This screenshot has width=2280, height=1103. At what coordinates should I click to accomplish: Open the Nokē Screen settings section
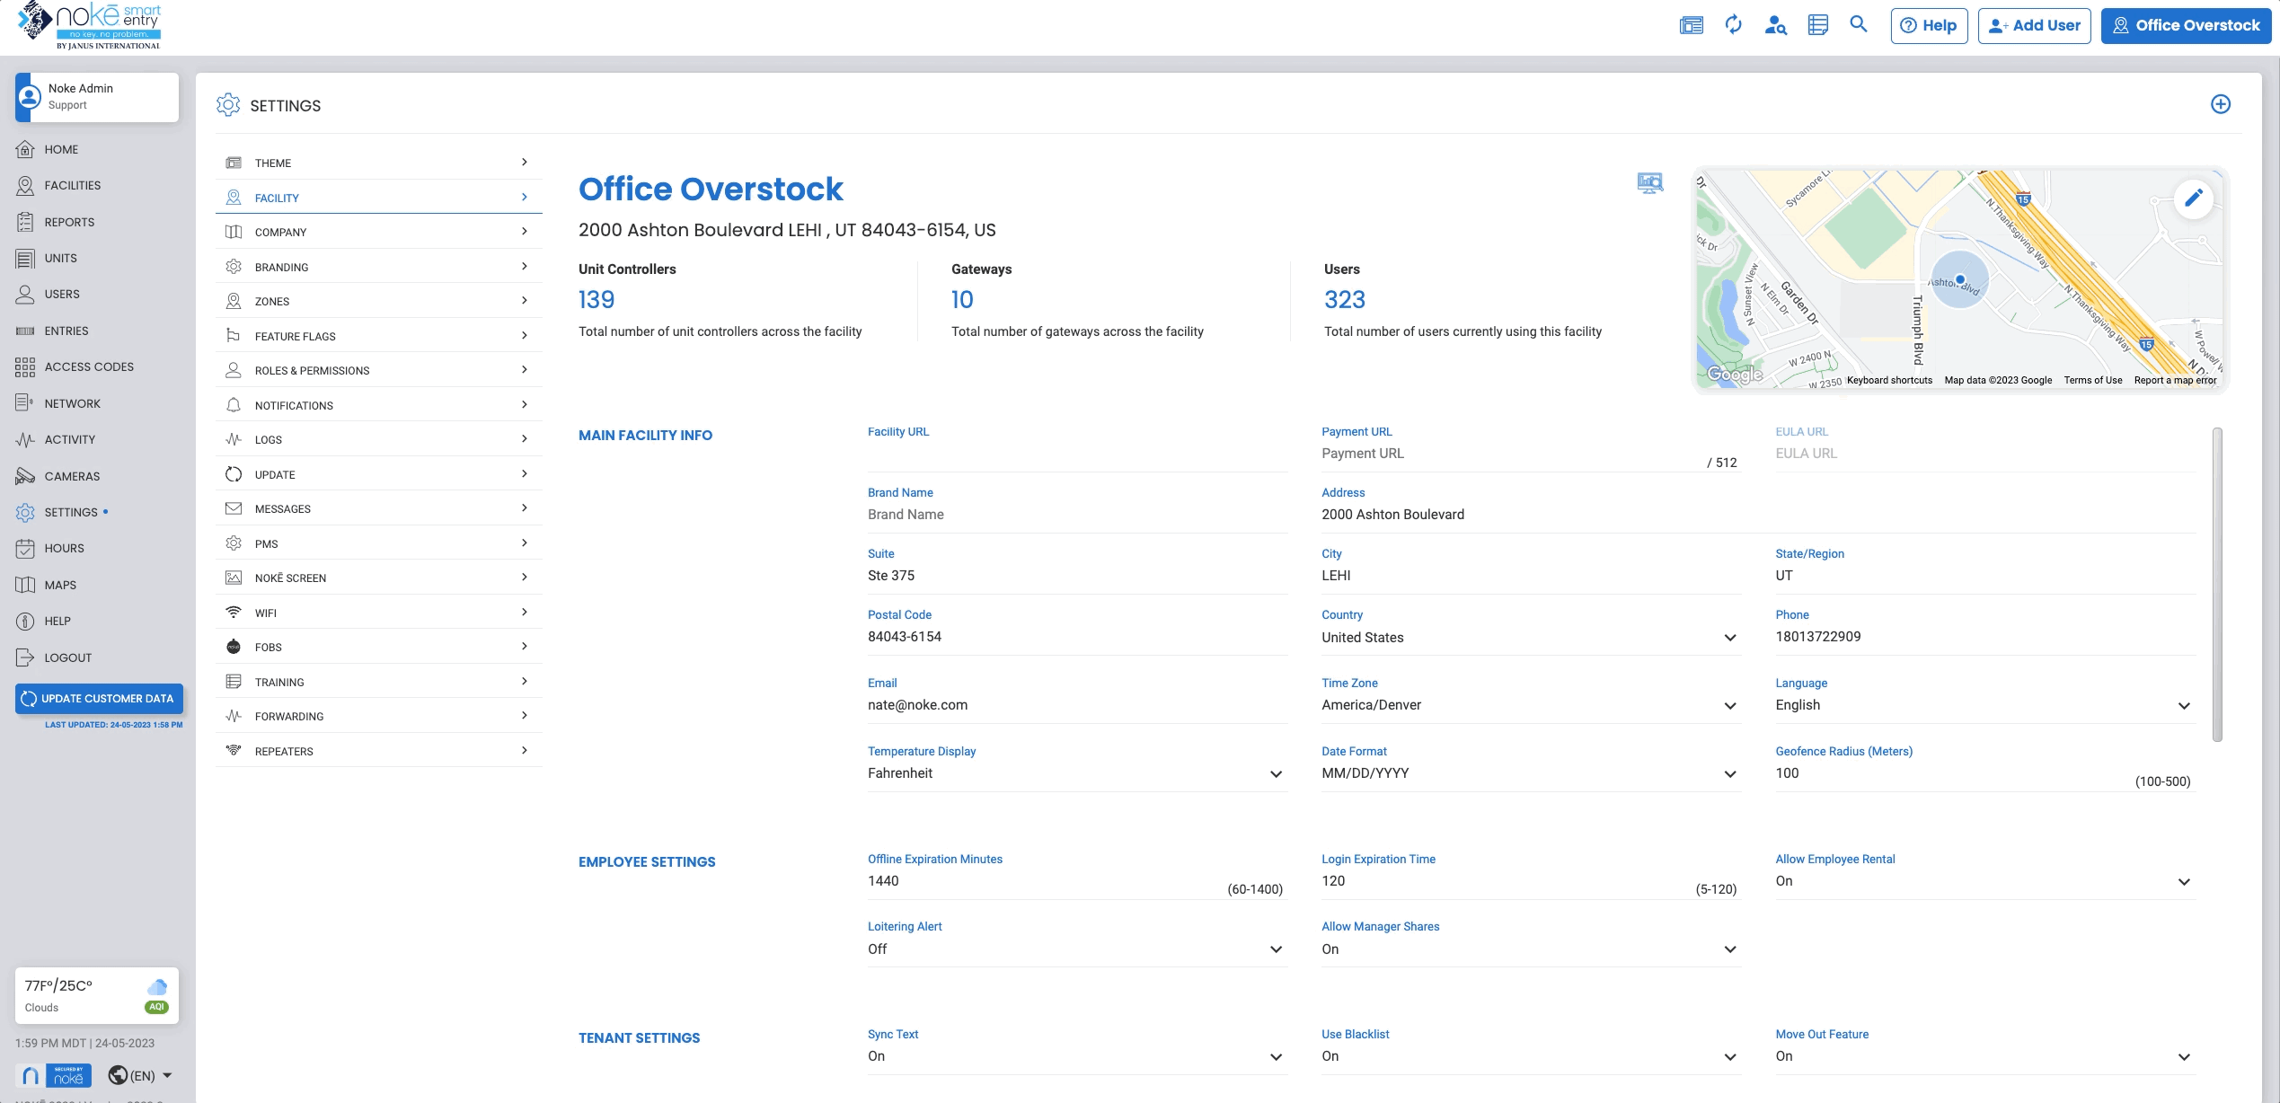pos(378,578)
